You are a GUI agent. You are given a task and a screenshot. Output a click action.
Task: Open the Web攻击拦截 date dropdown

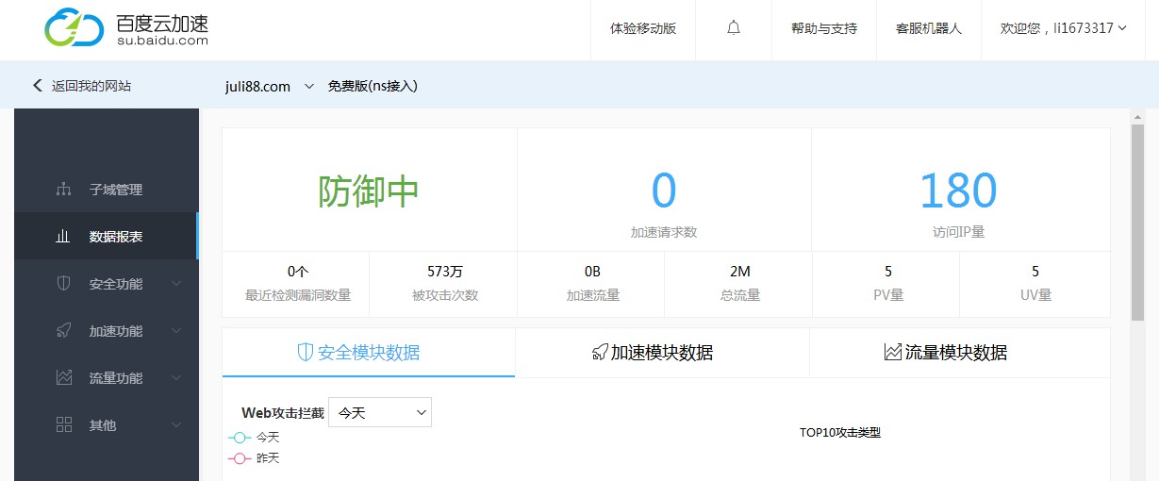click(x=379, y=412)
